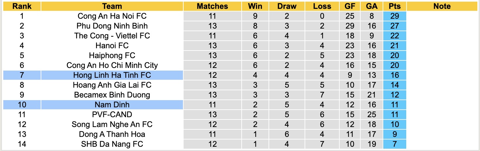This screenshot has width=480, height=151.
Task: Click the Win column header
Action: [x=255, y=6]
